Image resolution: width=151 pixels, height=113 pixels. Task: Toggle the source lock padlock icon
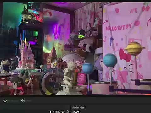click(x=68, y=112)
